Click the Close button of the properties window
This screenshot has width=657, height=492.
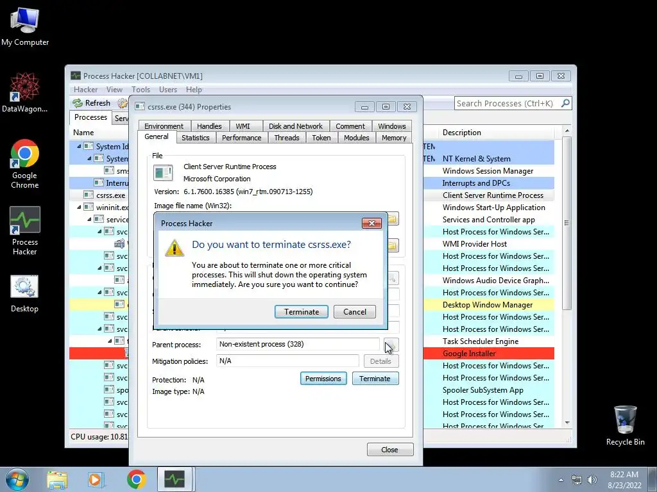389,449
